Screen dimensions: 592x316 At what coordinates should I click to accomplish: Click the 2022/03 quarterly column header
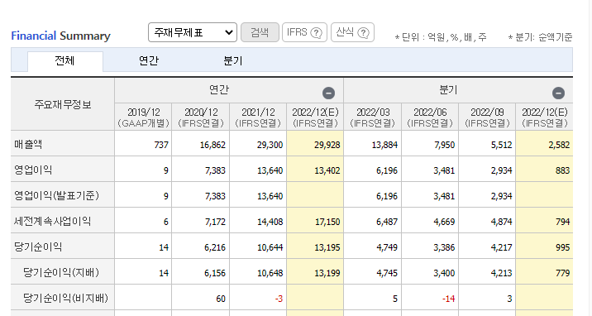tap(373, 117)
